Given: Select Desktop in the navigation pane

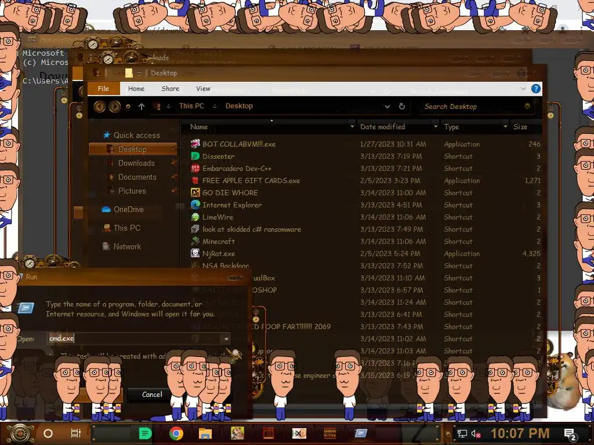Looking at the screenshot, I should tap(133, 149).
